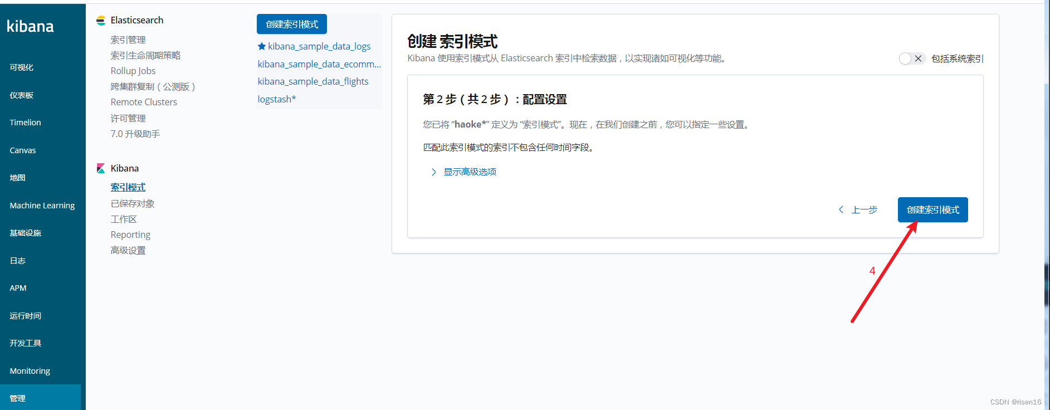The height and width of the screenshot is (410, 1050).
Task: Open kibana_sample_data_ecomm... index pattern
Action: pyautogui.click(x=319, y=64)
